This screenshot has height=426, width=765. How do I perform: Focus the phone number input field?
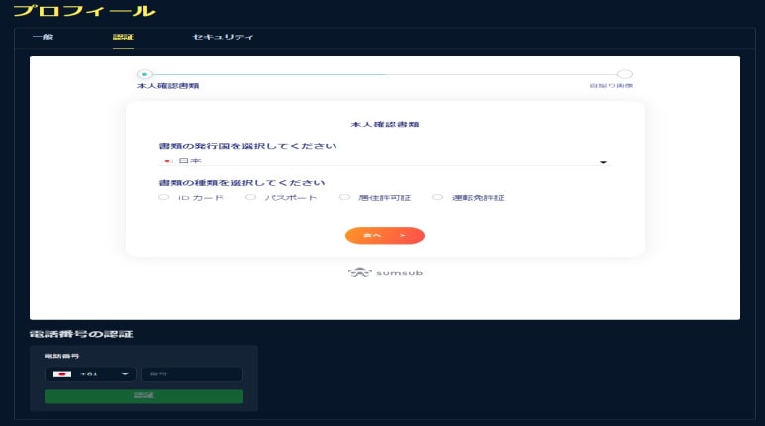(x=192, y=374)
